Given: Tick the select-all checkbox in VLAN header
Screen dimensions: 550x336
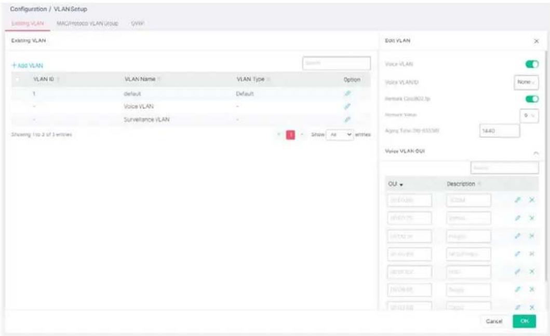Looking at the screenshot, I should point(18,79).
